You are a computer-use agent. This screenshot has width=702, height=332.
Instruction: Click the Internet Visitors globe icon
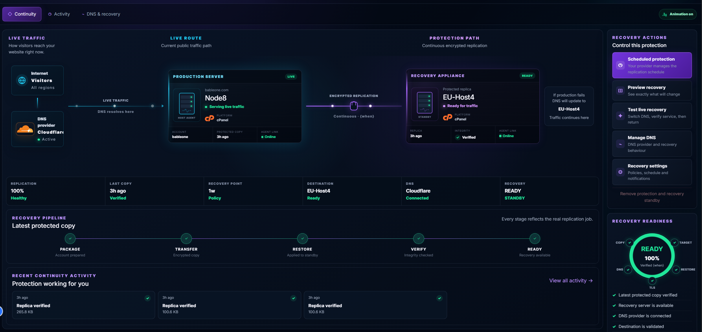point(22,80)
